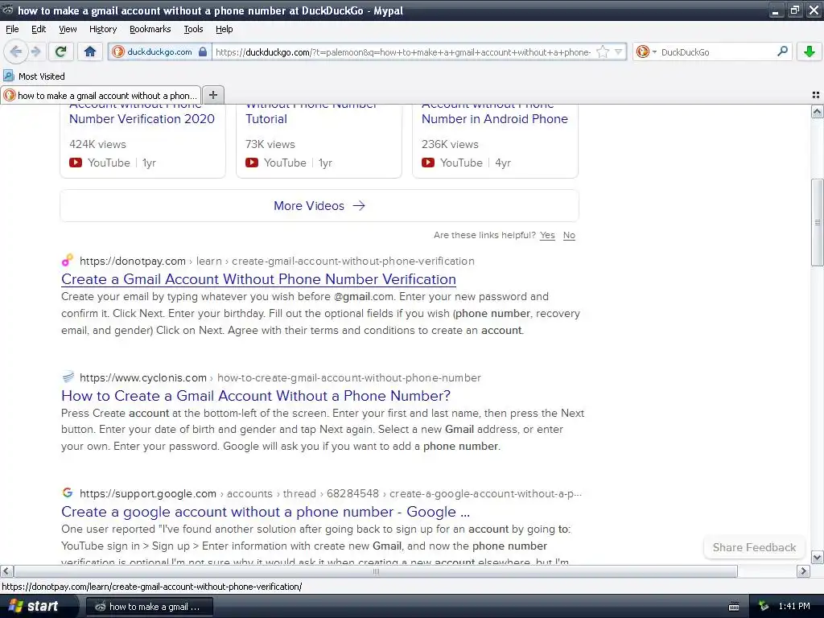Click the horizontal scrollbar left arrow

point(6,571)
